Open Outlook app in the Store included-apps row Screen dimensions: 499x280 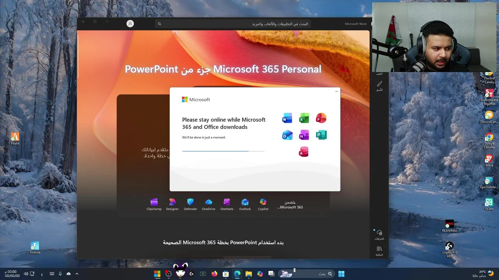[245, 205]
